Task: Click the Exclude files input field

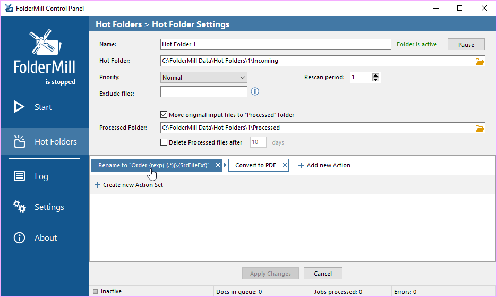Action: 204,92
